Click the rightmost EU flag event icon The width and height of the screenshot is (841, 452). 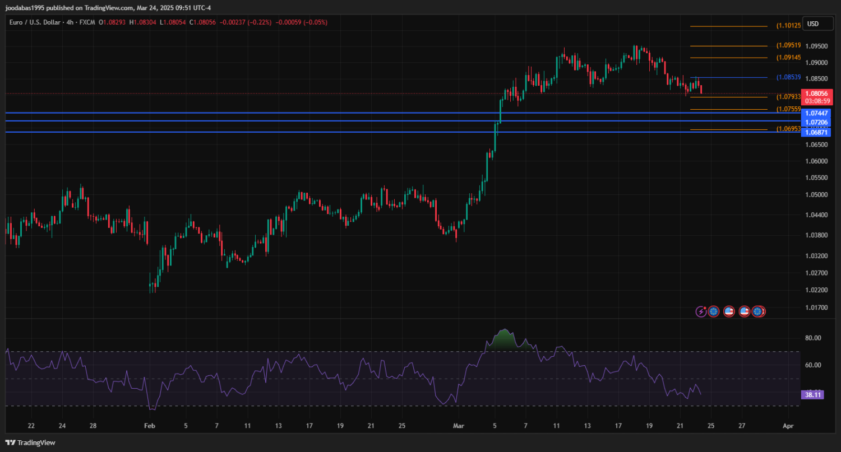click(x=758, y=311)
